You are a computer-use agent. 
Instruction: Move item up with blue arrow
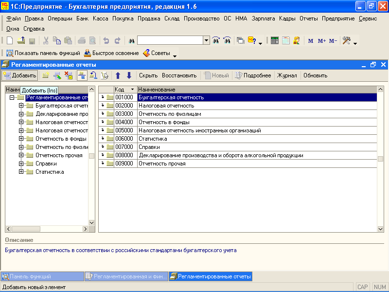coord(118,75)
